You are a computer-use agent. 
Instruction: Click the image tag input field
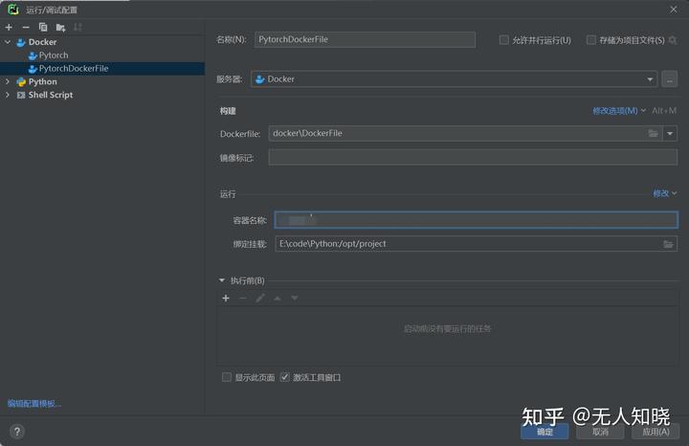tap(473, 157)
